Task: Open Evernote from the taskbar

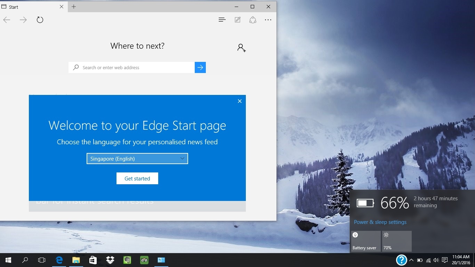Action: [127, 260]
